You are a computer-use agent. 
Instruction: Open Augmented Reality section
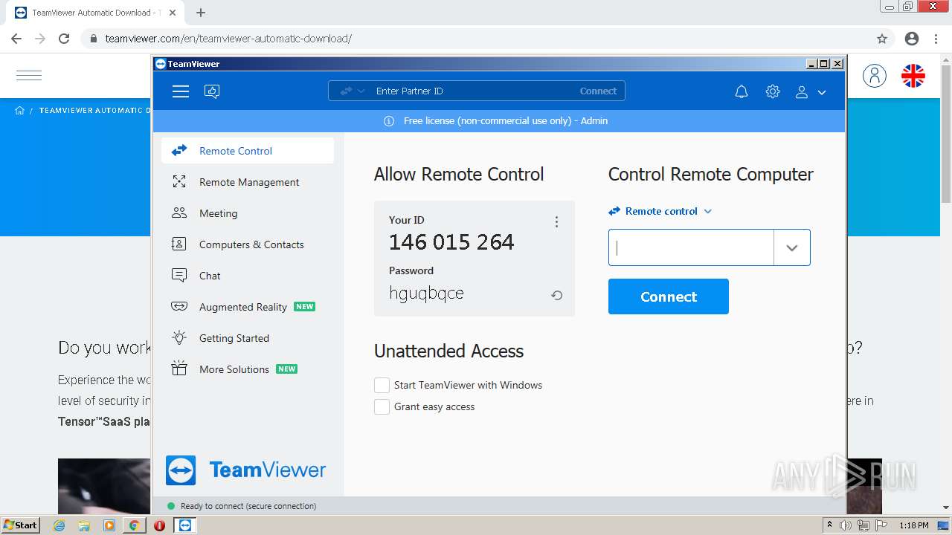pyautogui.click(x=248, y=307)
